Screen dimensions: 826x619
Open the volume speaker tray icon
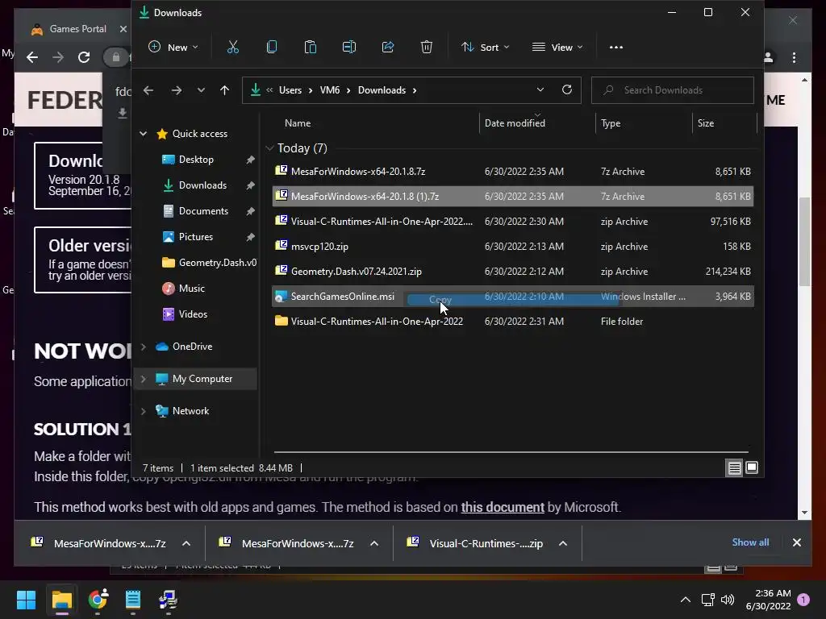(728, 600)
